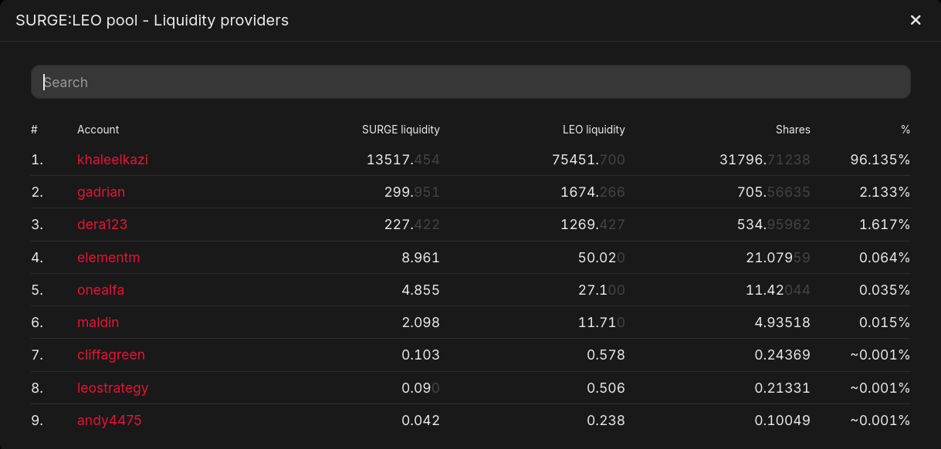The width and height of the screenshot is (941, 449).
Task: Click the percent column header
Action: [905, 130]
